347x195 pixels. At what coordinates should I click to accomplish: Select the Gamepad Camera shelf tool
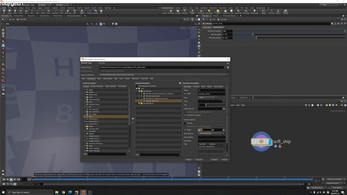tap(286, 11)
